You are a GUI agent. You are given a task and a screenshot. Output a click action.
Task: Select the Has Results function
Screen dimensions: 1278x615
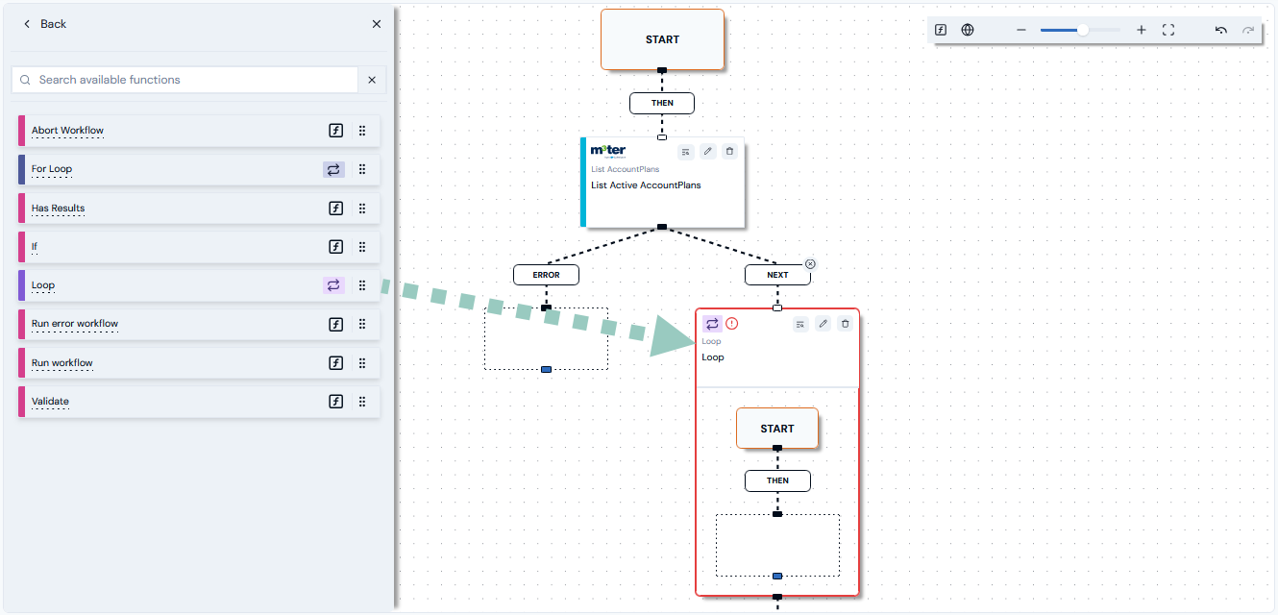click(199, 208)
